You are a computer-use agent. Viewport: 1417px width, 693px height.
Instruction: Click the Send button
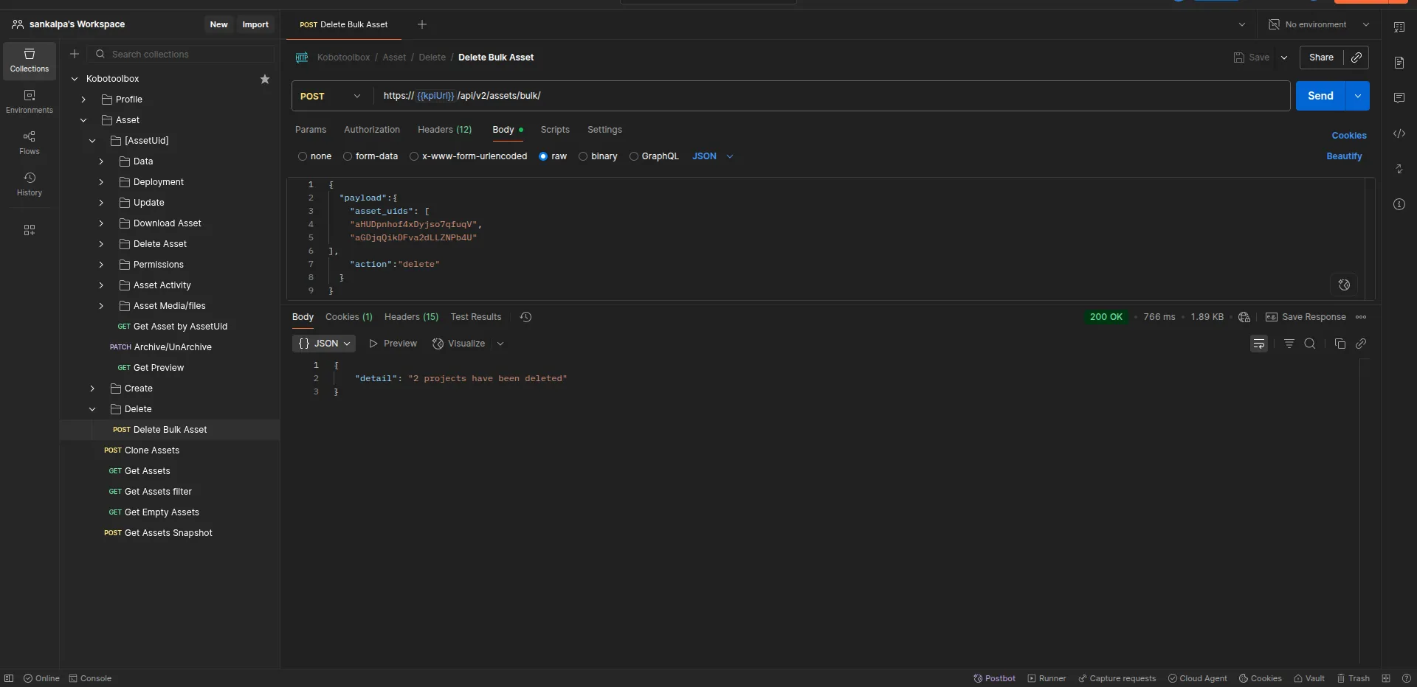pyautogui.click(x=1320, y=96)
